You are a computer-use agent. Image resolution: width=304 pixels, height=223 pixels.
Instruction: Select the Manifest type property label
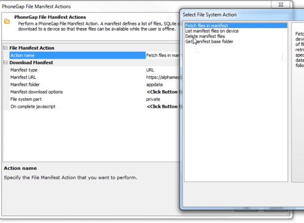coord(24,70)
